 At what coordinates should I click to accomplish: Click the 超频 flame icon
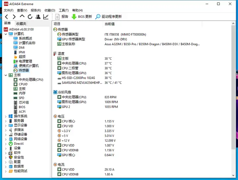tap(16, 57)
